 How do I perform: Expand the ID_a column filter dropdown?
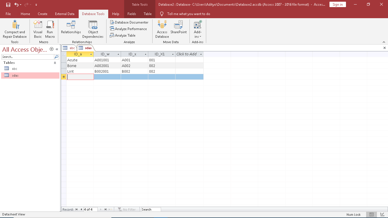[x=91, y=54]
